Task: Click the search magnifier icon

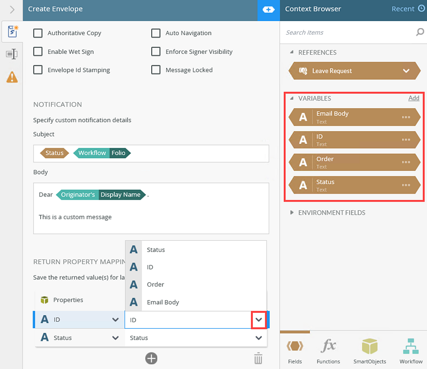Action: click(420, 32)
